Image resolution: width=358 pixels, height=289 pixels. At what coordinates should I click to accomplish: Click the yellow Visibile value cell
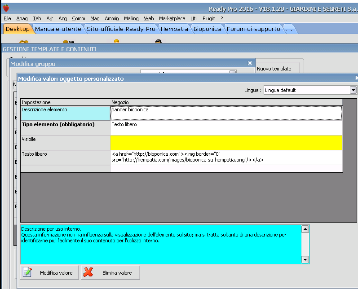pos(226,143)
